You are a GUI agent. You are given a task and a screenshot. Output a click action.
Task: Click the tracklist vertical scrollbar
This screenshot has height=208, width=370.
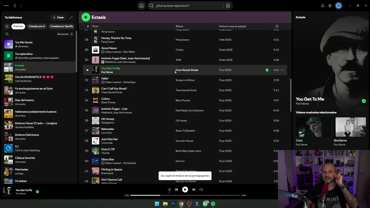pos(290,95)
